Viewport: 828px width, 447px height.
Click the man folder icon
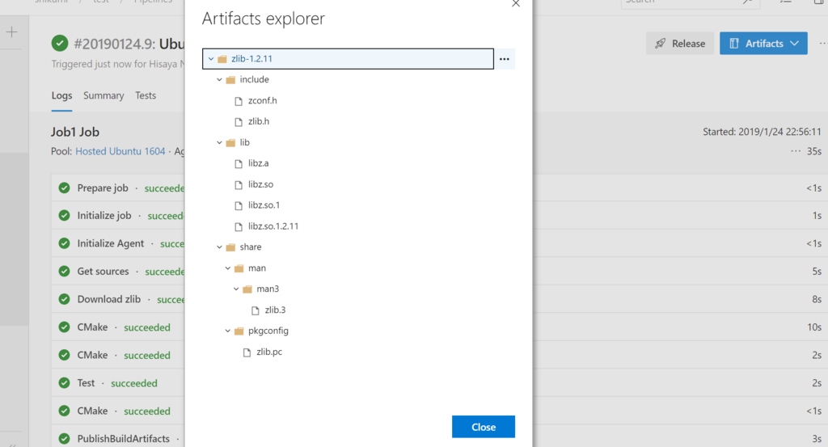coord(239,268)
